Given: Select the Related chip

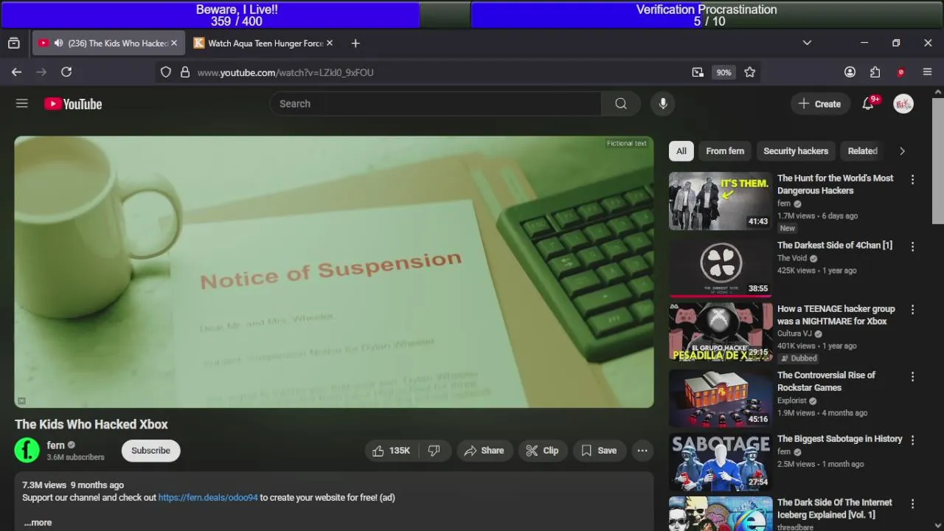Looking at the screenshot, I should [x=862, y=151].
